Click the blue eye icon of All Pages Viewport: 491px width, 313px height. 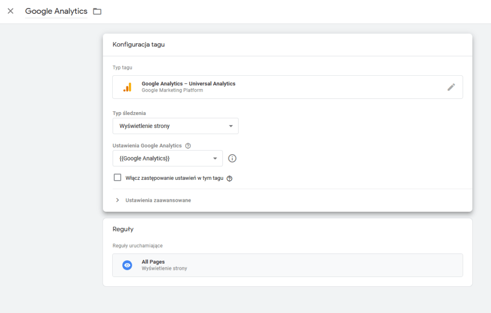(127, 265)
